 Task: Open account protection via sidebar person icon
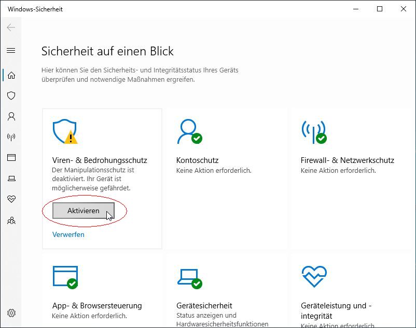coord(11,116)
